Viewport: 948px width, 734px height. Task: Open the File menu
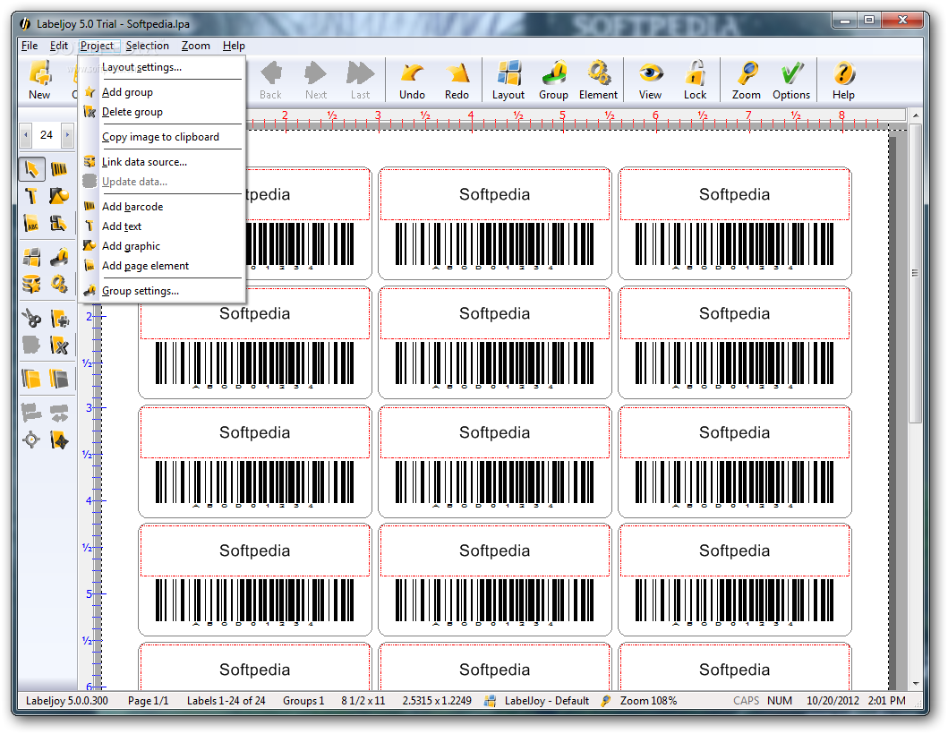point(30,46)
